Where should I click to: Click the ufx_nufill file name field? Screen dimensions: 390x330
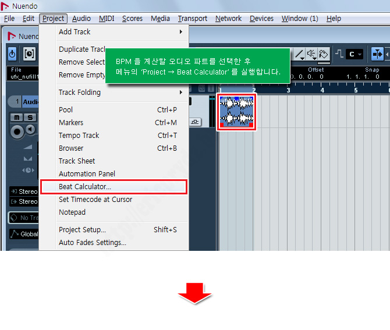pos(24,77)
